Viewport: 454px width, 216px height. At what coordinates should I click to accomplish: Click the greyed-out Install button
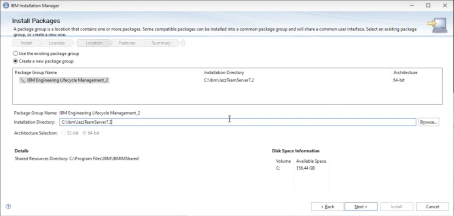pos(397,207)
